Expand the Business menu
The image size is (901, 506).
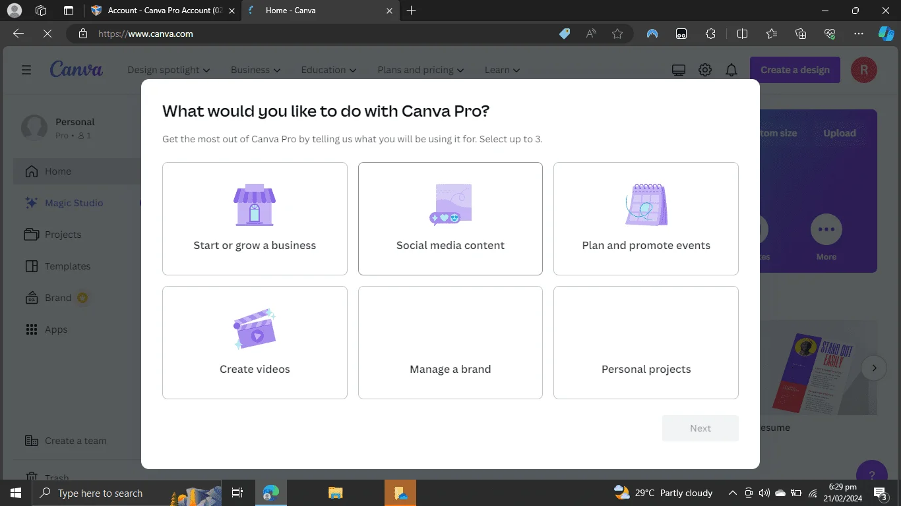coord(256,70)
